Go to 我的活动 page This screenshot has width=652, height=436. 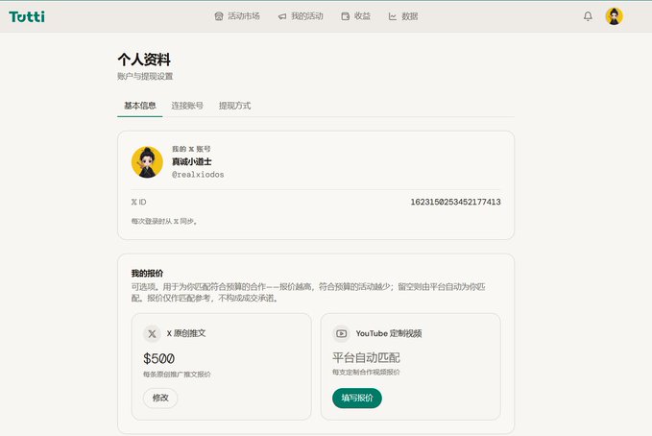point(301,16)
